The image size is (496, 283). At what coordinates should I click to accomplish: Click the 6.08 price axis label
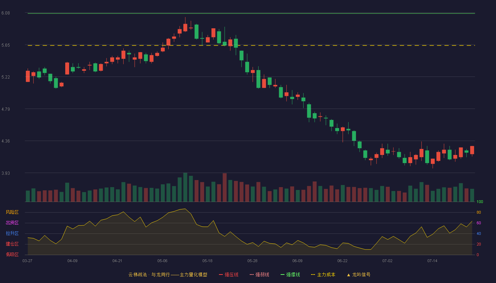(5, 13)
